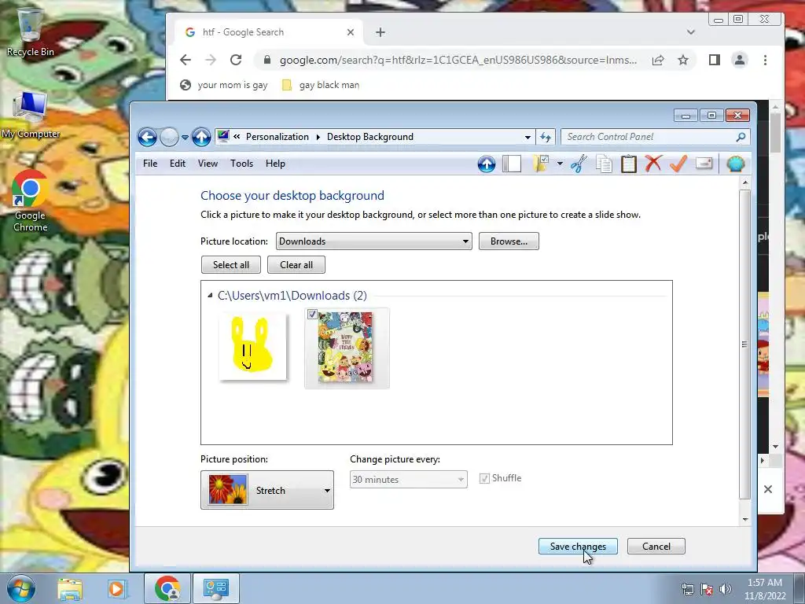Open the Change picture every dropdown

coord(409,479)
